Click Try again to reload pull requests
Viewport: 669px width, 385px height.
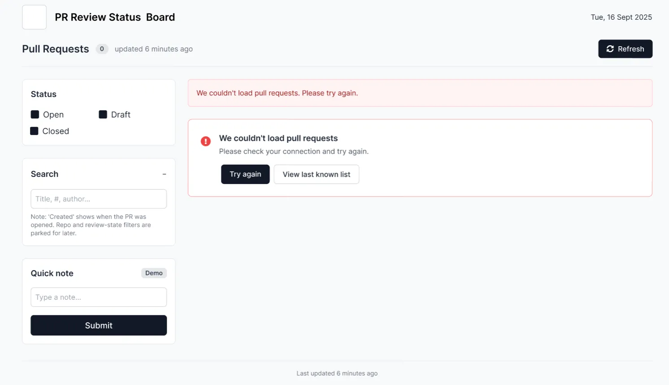(245, 174)
